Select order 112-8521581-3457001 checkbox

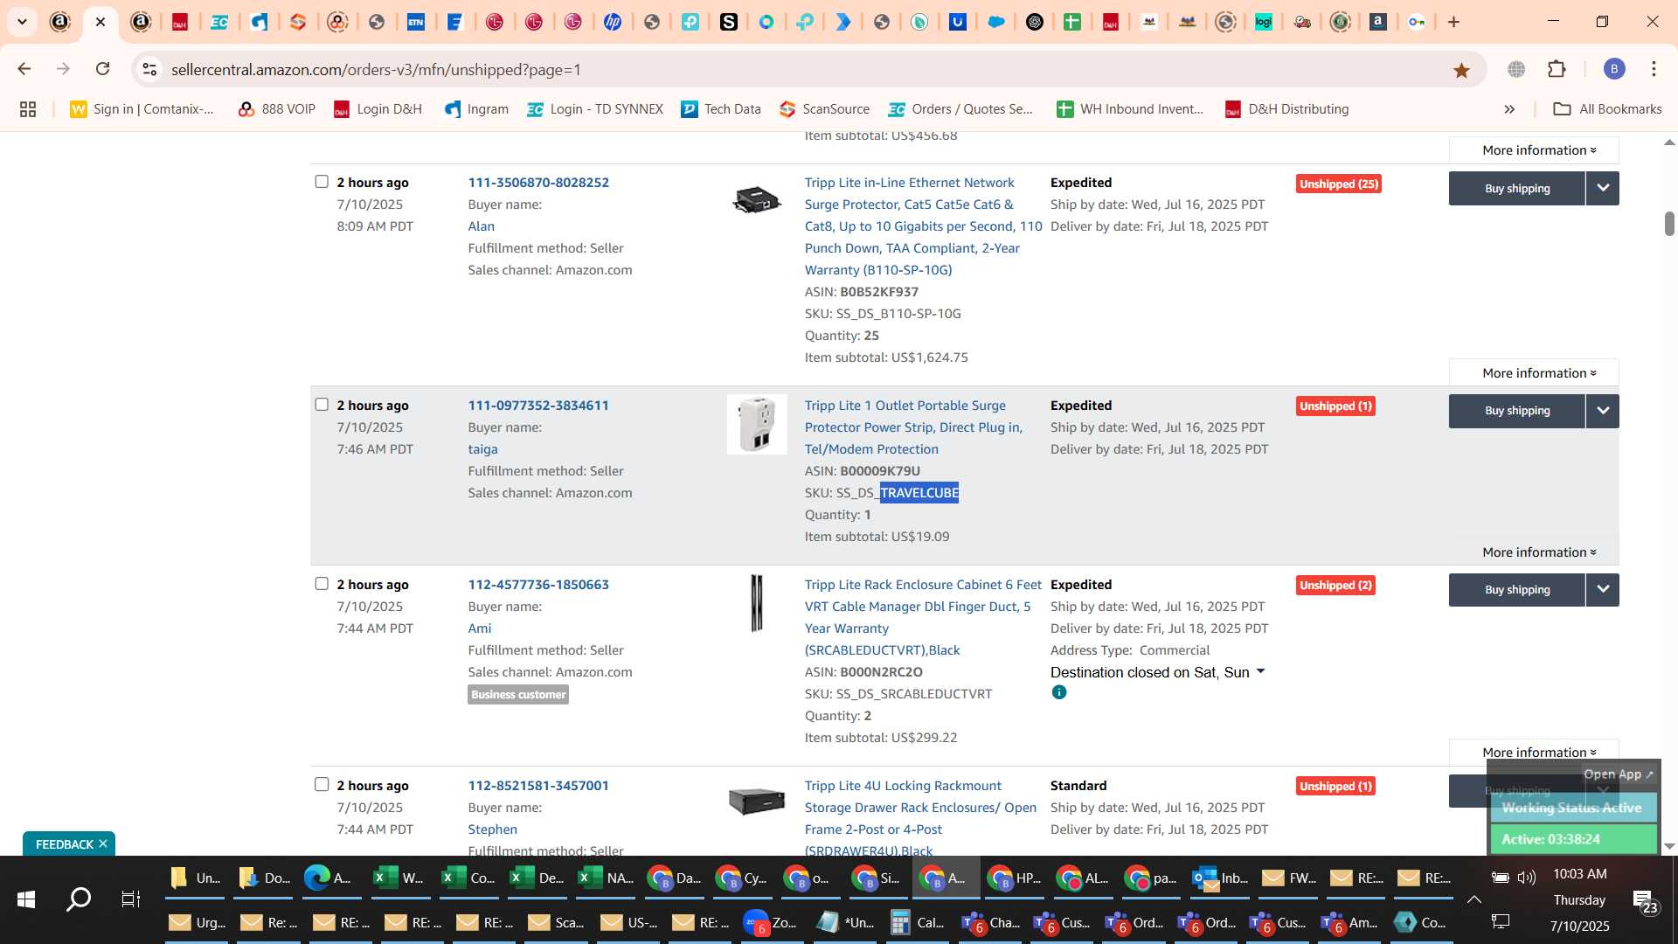[x=322, y=785]
